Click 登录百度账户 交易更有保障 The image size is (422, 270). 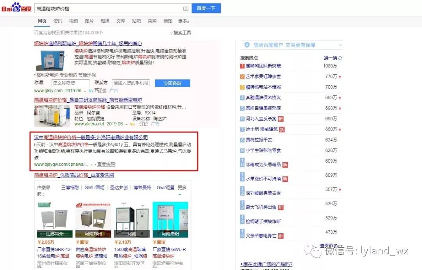point(284,45)
